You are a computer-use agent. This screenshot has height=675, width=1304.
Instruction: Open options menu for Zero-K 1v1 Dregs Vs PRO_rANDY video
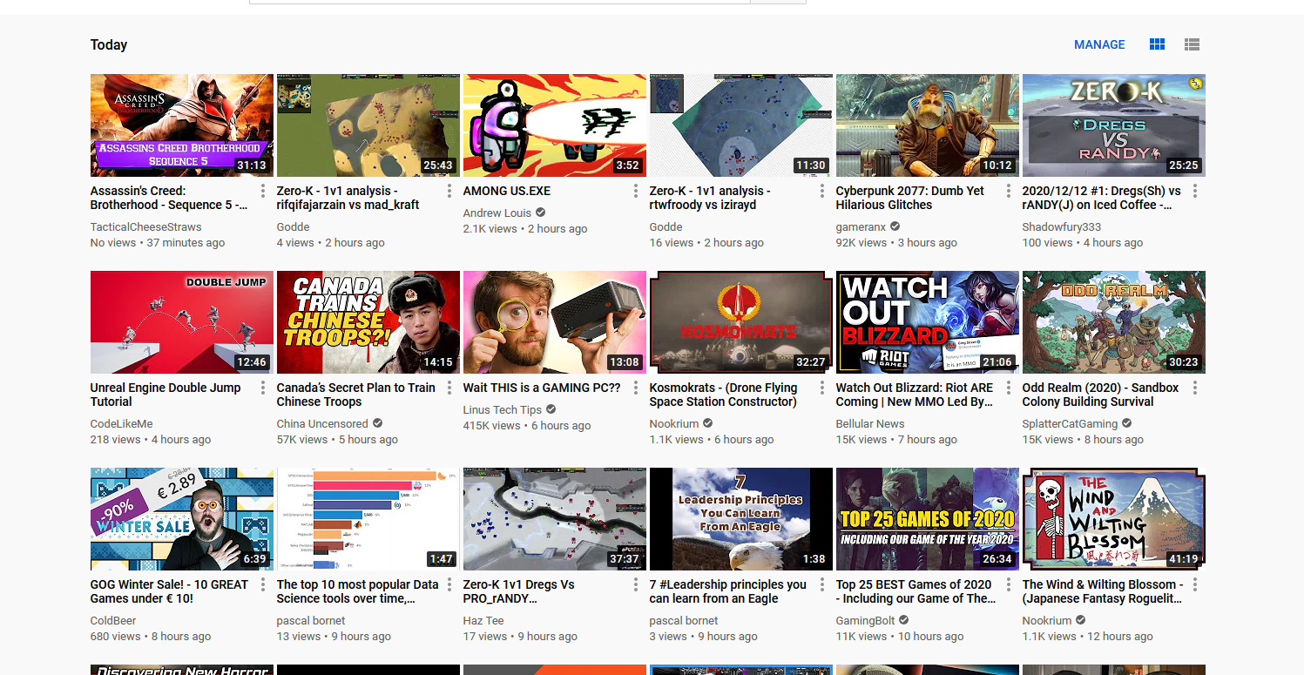[x=636, y=584]
